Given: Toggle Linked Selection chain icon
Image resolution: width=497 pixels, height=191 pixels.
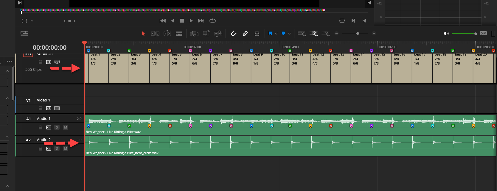Looking at the screenshot, I should point(245,34).
